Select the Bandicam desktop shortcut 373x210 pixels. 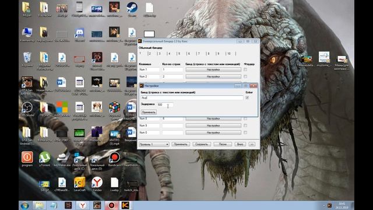pos(114,159)
